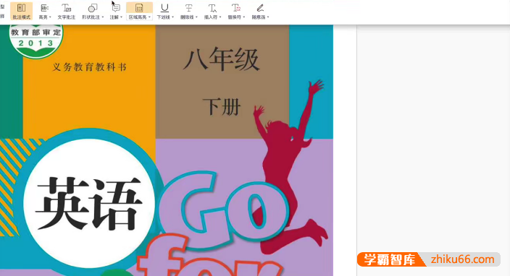
Task: Open the 随意画 dropdown arrow
Action: click(x=268, y=17)
